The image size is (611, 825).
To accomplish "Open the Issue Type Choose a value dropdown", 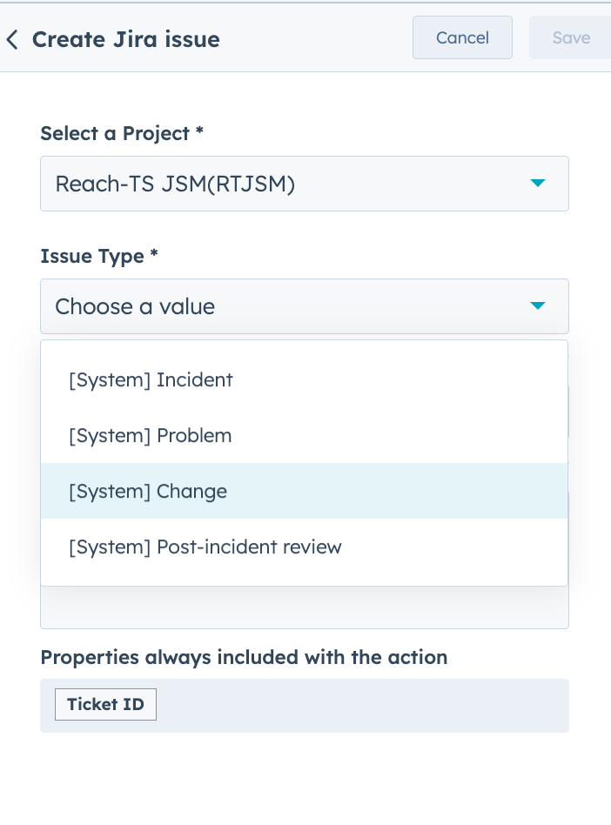I will (x=304, y=306).
